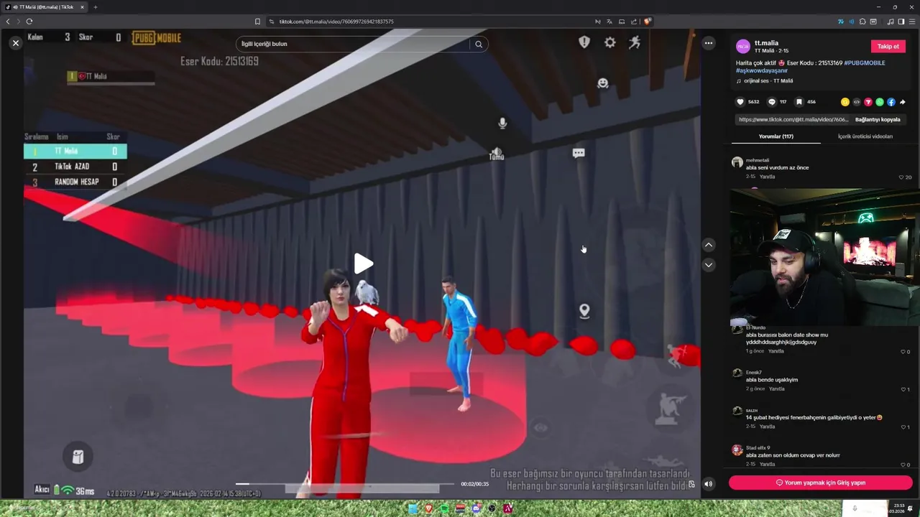
Task: Open more share options arrow
Action: (x=903, y=102)
